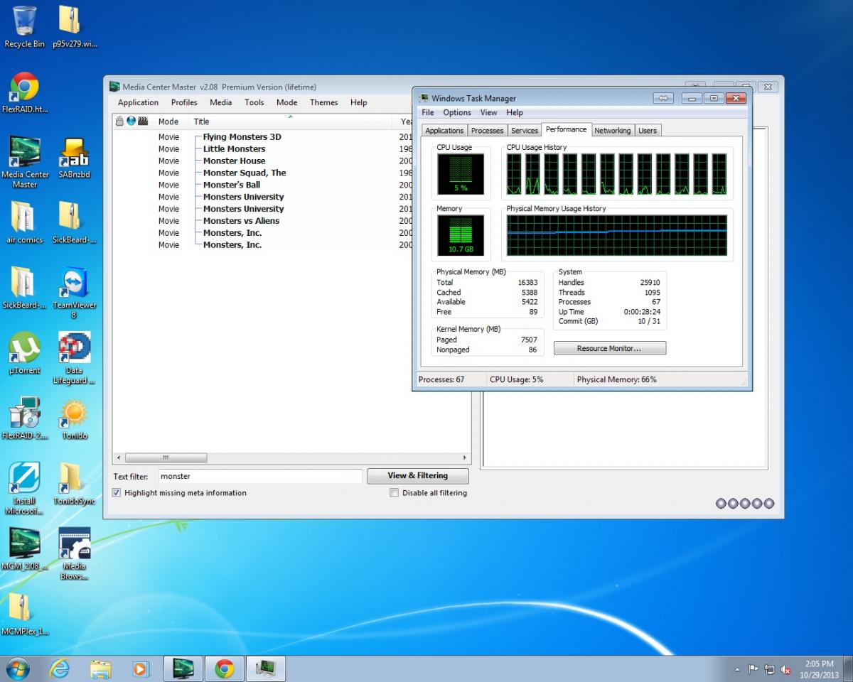Click the Resource Monitor button
This screenshot has width=853, height=682.
609,348
